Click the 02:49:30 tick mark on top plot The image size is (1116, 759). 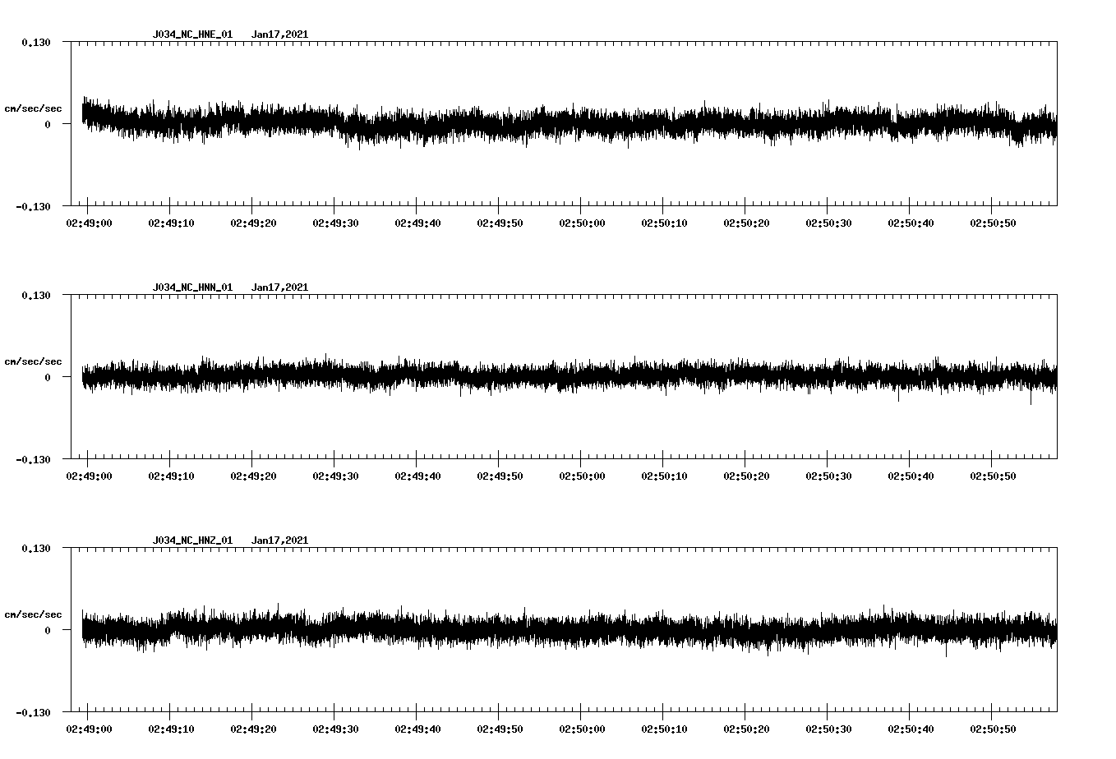pyautogui.click(x=334, y=209)
